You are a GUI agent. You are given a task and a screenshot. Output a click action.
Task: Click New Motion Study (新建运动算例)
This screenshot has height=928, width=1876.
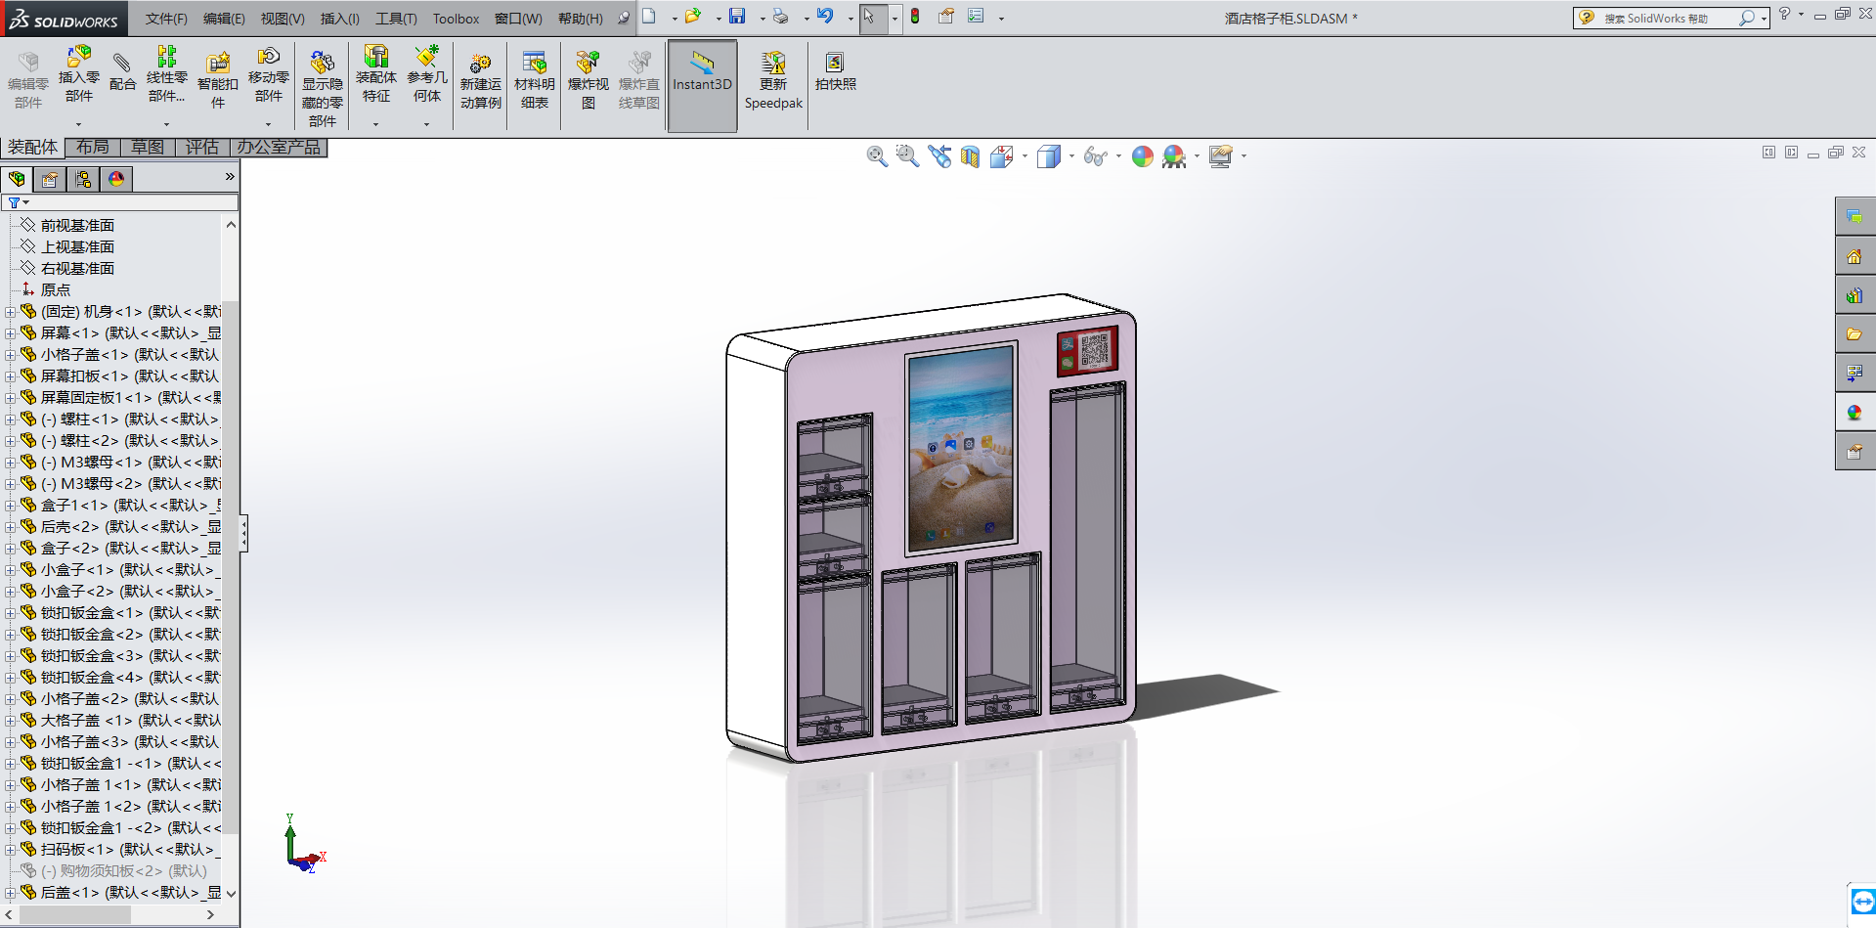pyautogui.click(x=480, y=80)
